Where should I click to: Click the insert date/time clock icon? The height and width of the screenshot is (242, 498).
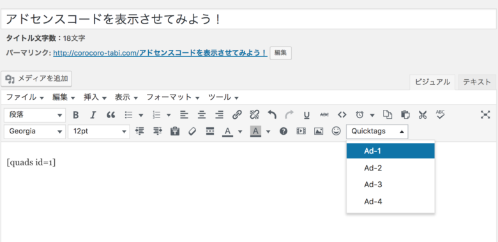click(x=359, y=115)
